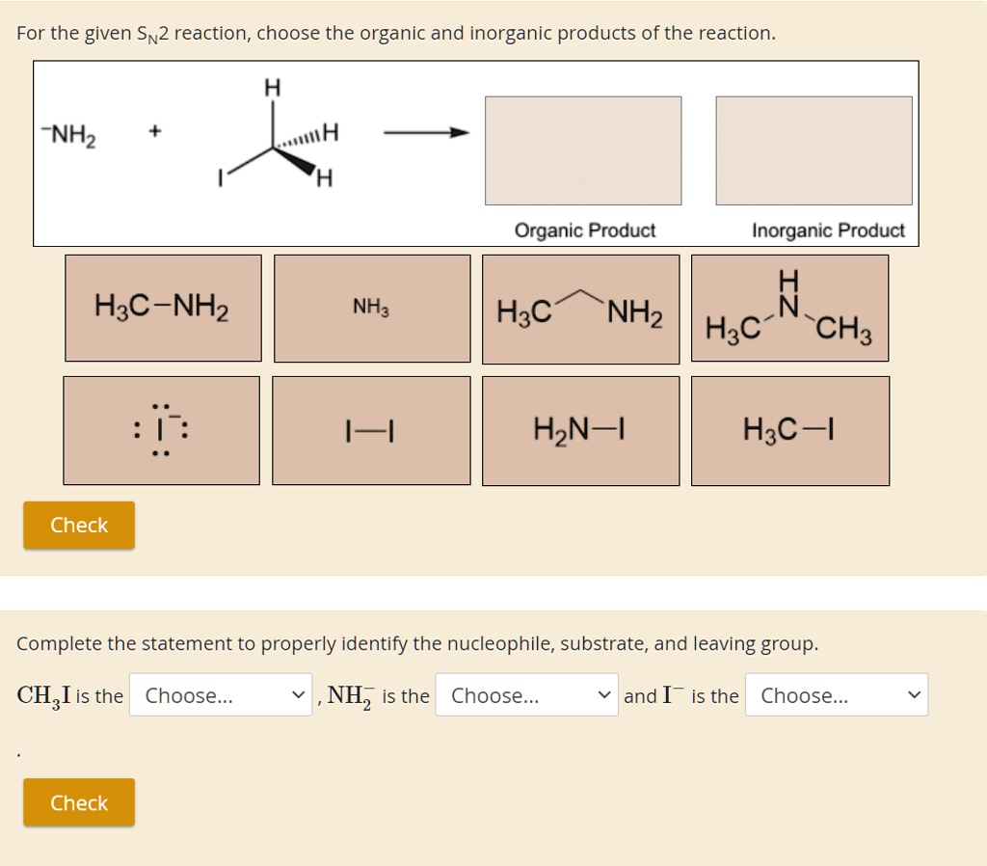Select the I–I molecule tile
987x866 pixels.
coord(372,430)
